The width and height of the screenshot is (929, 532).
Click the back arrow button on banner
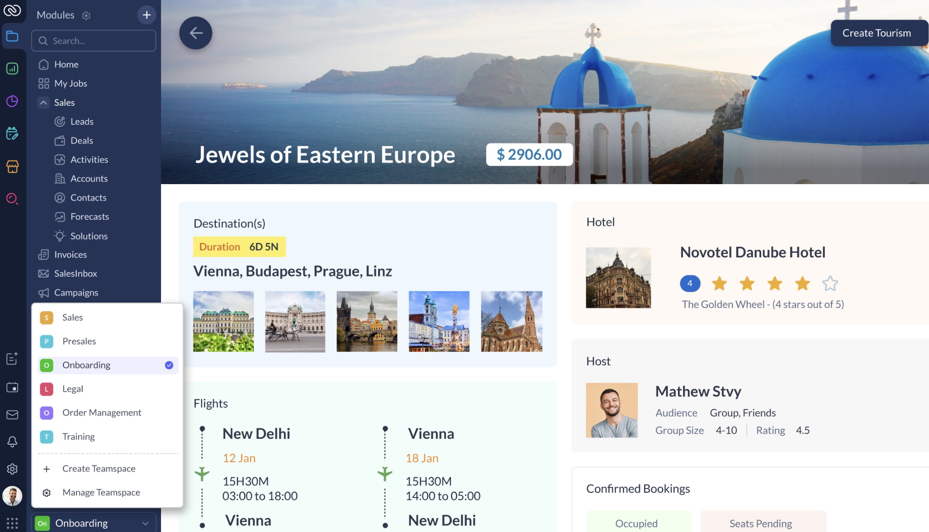tap(195, 33)
